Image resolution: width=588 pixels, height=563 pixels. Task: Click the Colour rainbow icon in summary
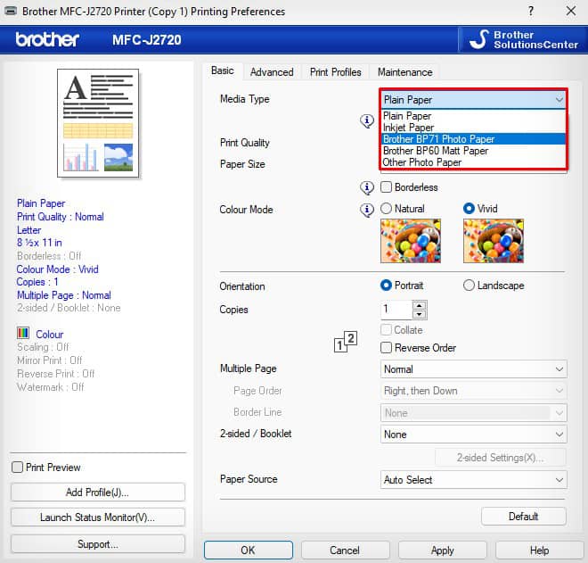pos(23,333)
